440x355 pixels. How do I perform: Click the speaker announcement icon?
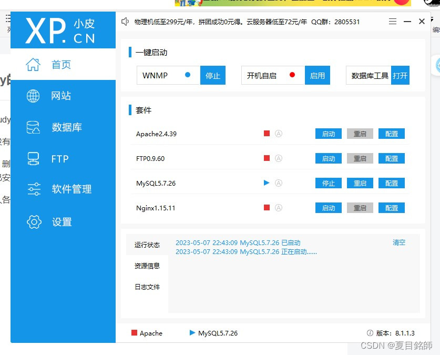(125, 22)
